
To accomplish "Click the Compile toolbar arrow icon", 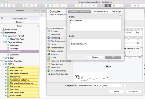I will click(x=94, y=6).
